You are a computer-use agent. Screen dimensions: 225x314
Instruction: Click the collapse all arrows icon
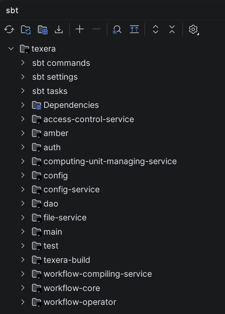[x=172, y=30]
